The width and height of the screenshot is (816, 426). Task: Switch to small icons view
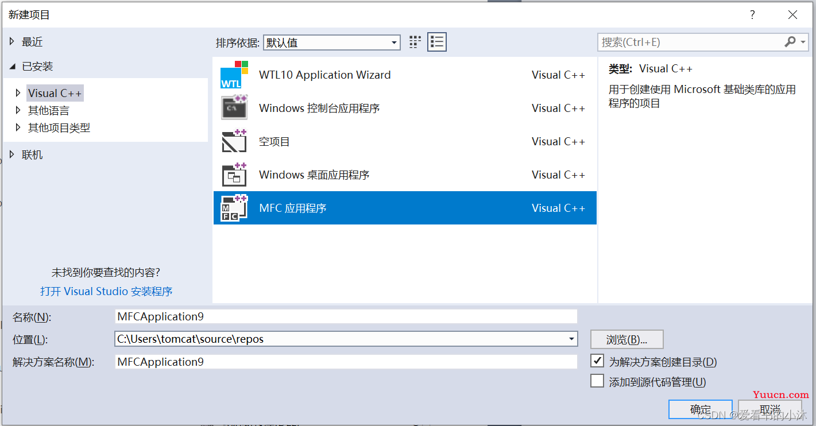click(x=415, y=42)
